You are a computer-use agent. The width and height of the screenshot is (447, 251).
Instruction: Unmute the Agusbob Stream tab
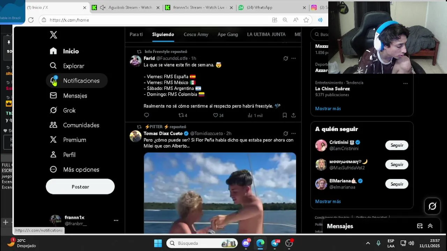103,7
